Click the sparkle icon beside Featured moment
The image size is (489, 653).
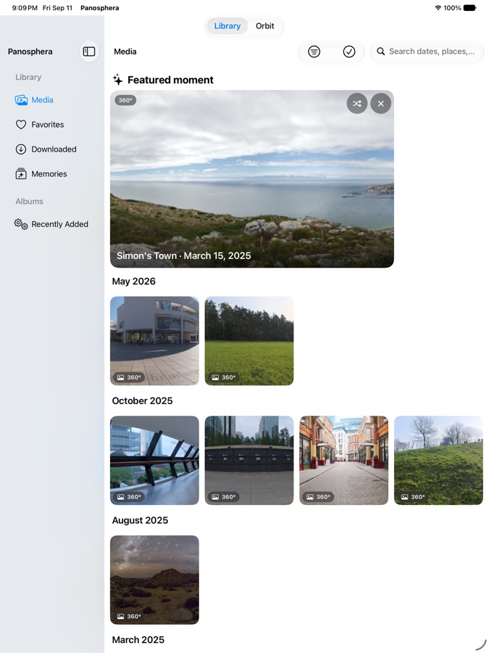click(117, 80)
